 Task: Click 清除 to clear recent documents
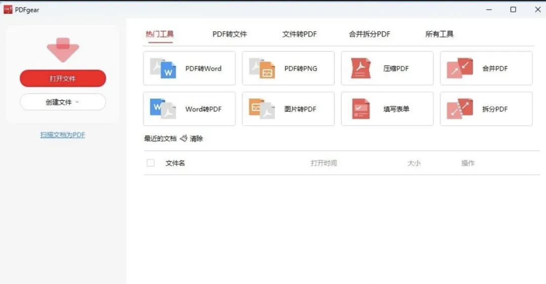[x=196, y=138]
